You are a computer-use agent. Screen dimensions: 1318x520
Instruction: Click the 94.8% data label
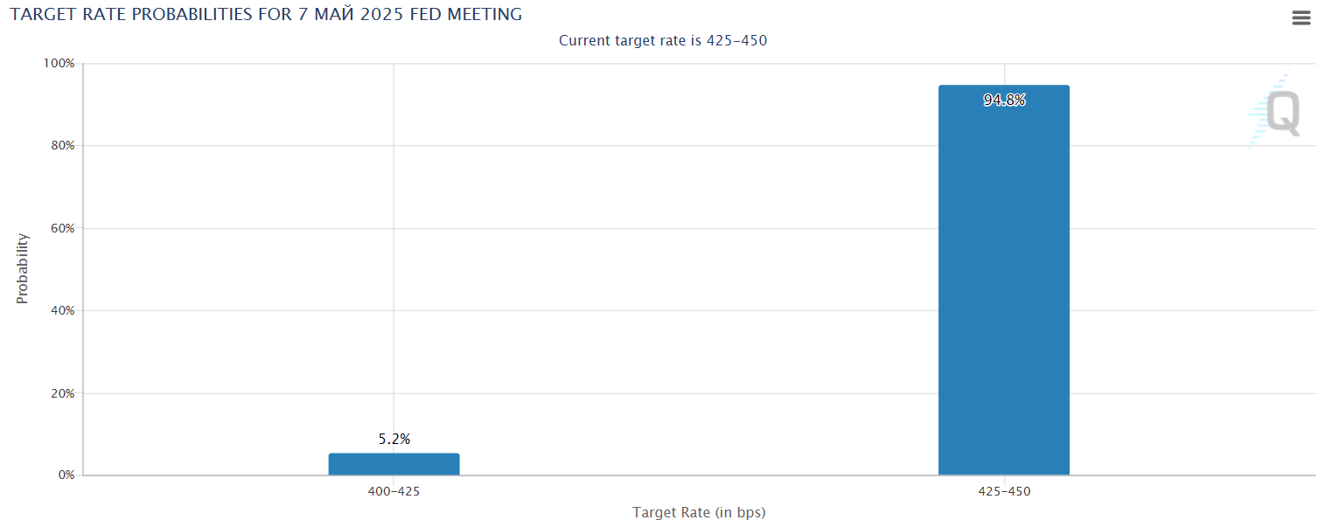point(1003,101)
